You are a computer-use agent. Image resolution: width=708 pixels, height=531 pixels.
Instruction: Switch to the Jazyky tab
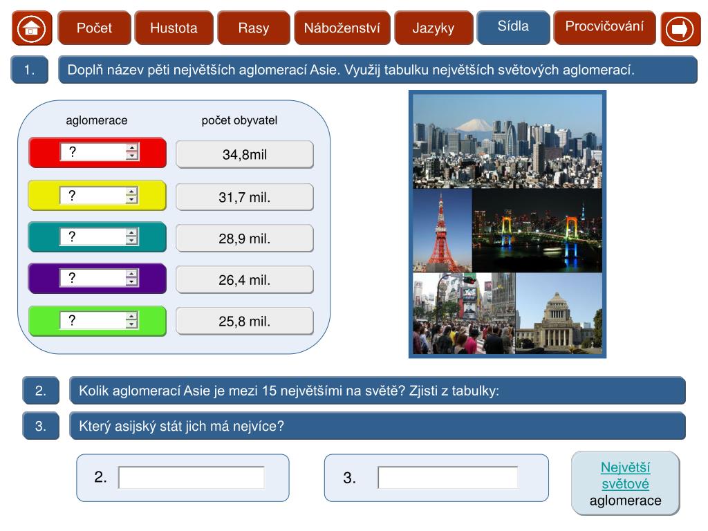(x=434, y=28)
